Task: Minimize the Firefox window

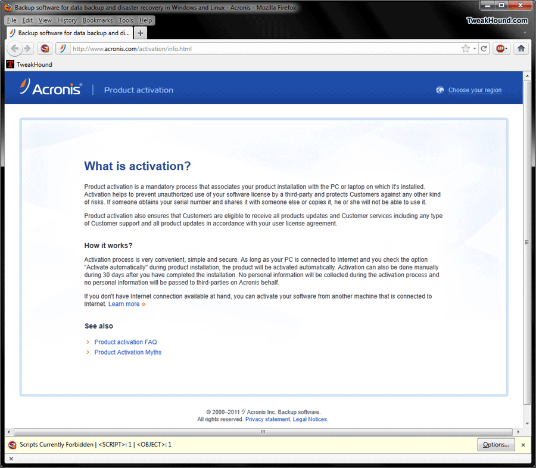Action: coord(487,5)
